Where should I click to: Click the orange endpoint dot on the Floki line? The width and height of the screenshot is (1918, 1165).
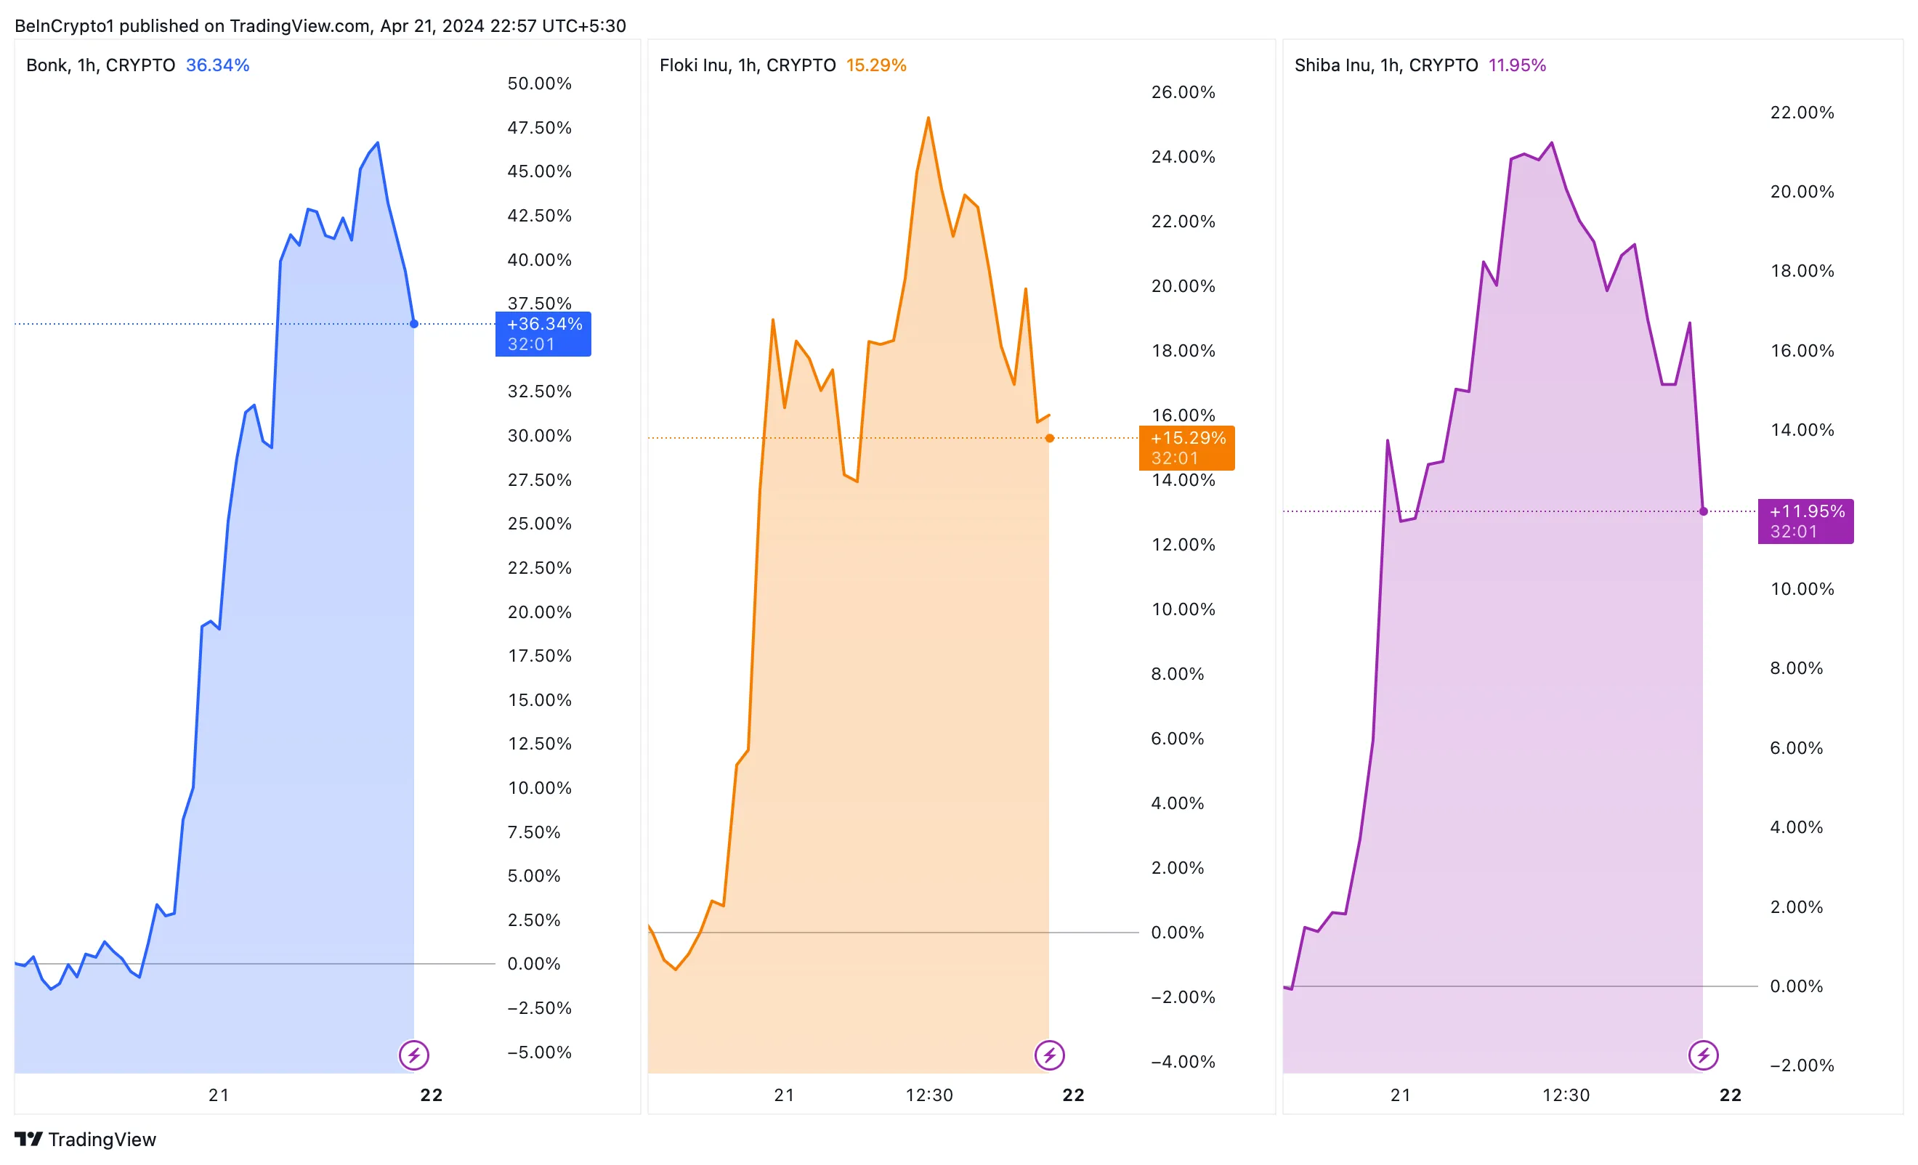[1049, 438]
